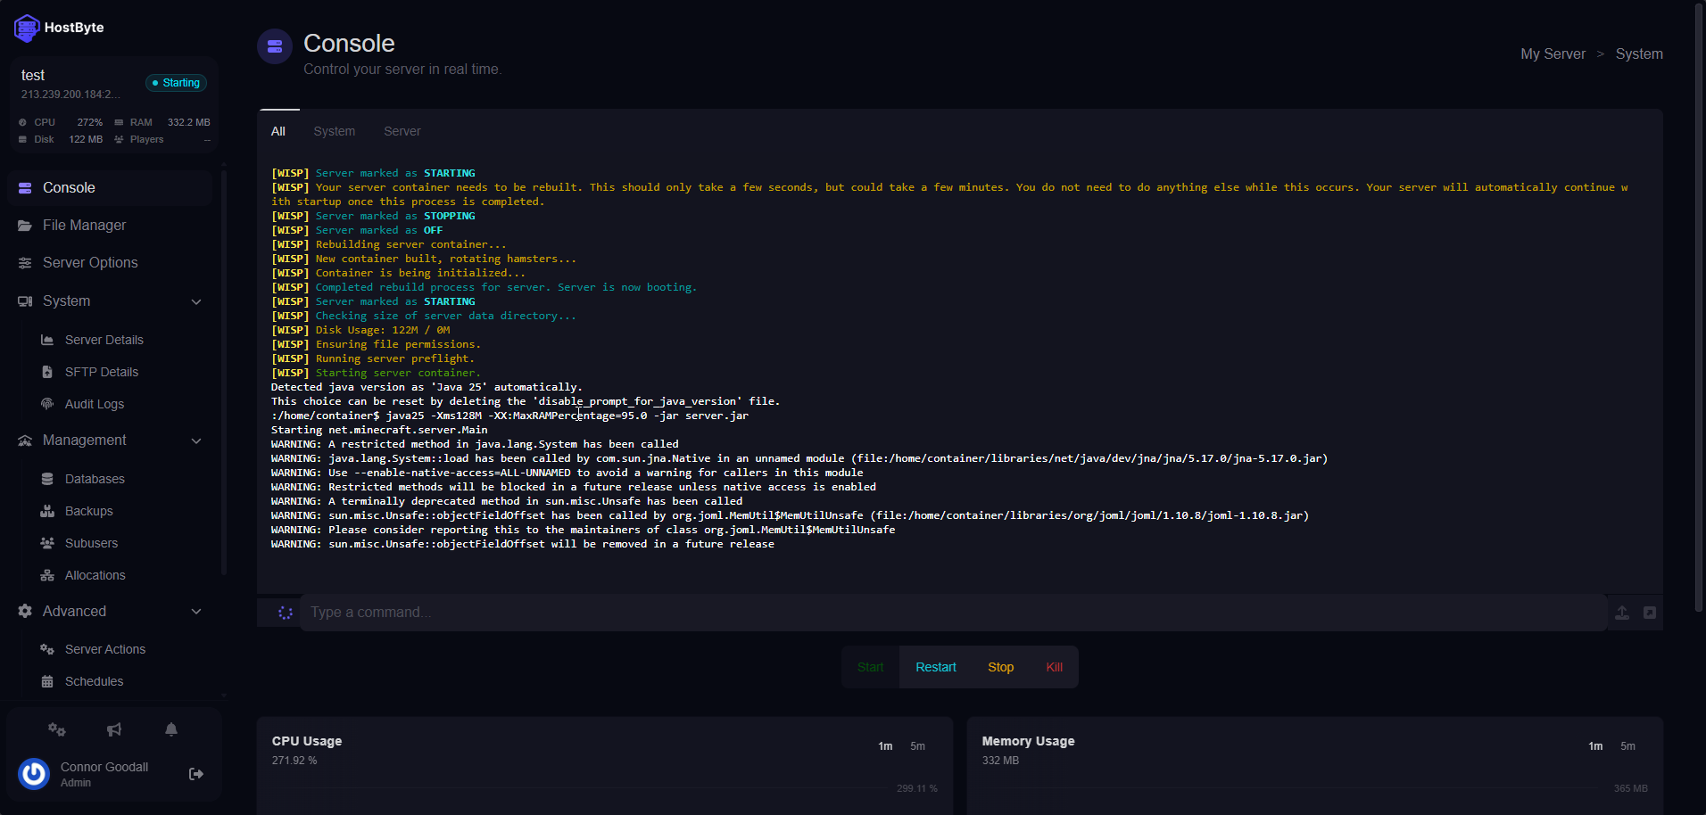The width and height of the screenshot is (1706, 815).
Task: Switch to the All console tab
Action: point(278,131)
